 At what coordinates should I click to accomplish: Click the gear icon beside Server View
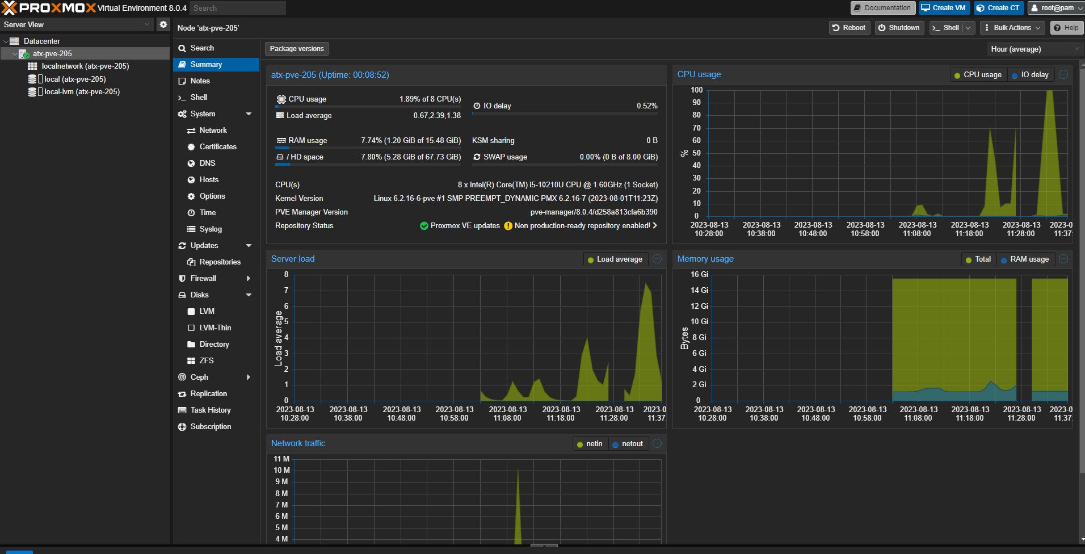point(163,24)
